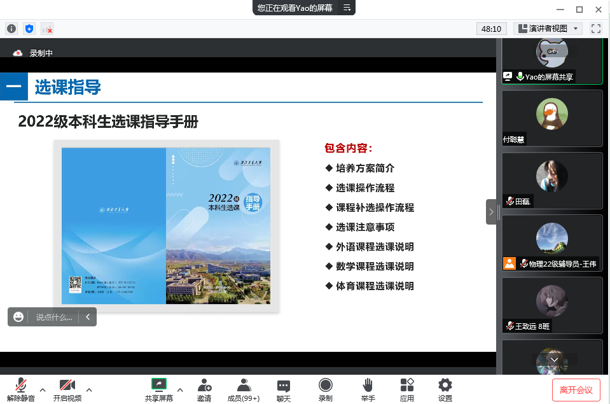Unmute microphone with 解除静音

coord(21,389)
